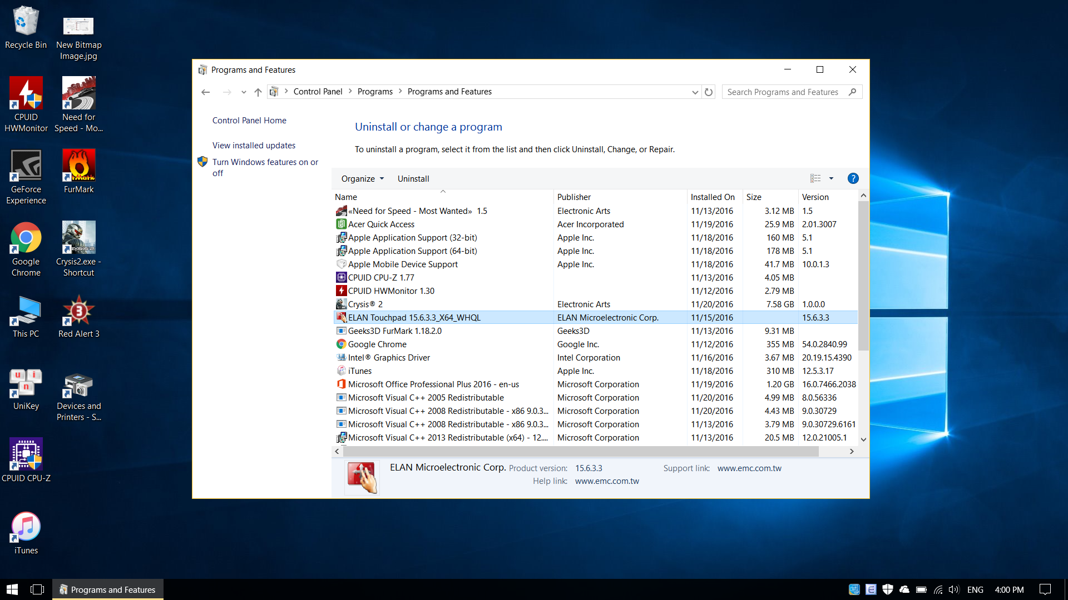Image resolution: width=1068 pixels, height=600 pixels.
Task: Click the scroll down arrow of the list
Action: pos(863,439)
